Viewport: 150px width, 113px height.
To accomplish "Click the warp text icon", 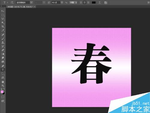I will [x=100, y=3].
